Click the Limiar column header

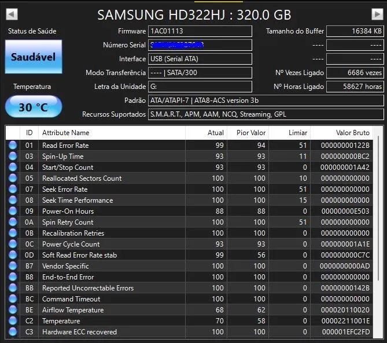289,133
